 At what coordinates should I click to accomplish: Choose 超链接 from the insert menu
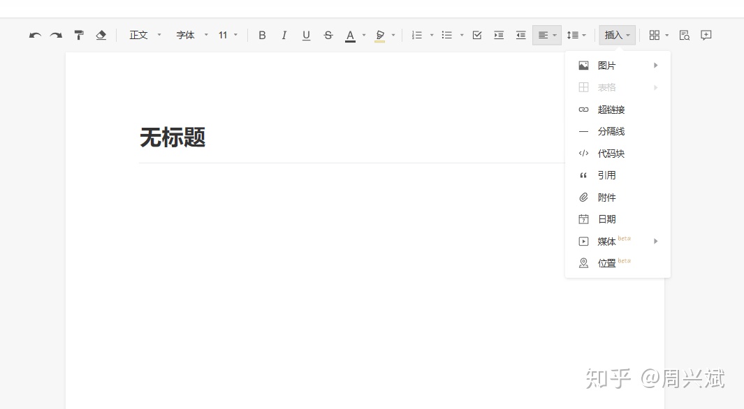(x=618, y=110)
